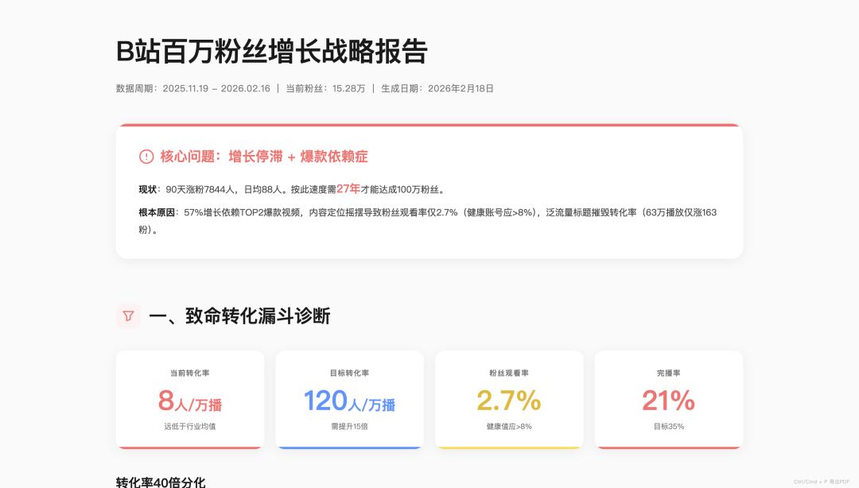This screenshot has width=859, height=488.
Task: Click the 21% metric value
Action: pyautogui.click(x=669, y=401)
